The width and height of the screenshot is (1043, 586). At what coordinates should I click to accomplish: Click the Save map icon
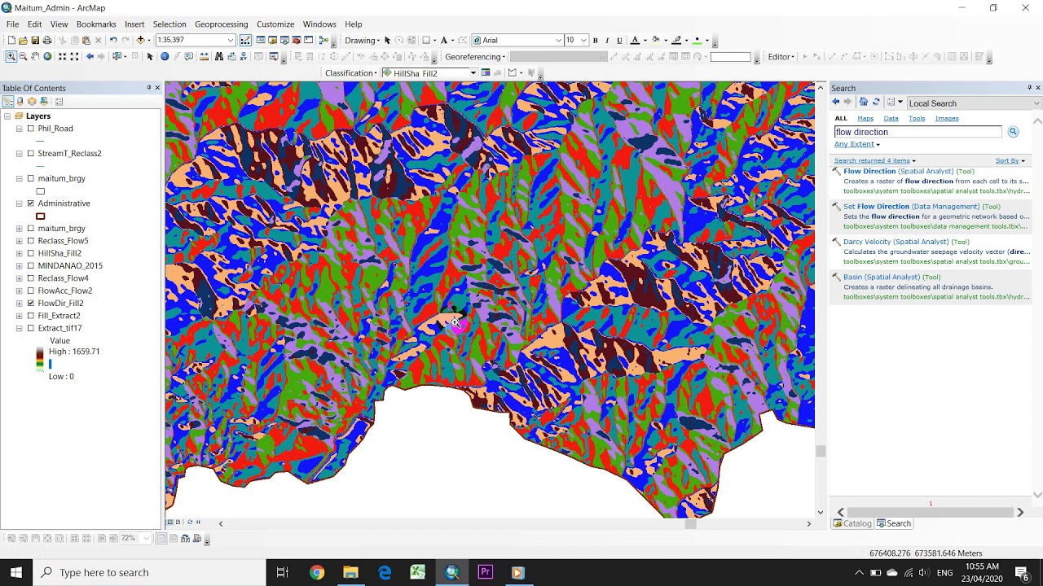[x=35, y=40]
